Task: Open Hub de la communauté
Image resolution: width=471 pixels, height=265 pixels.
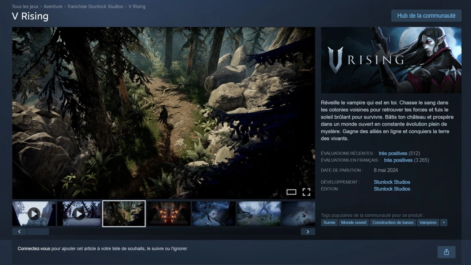Action: point(426,16)
